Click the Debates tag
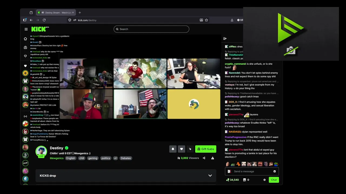This screenshot has width=346, height=194. tap(126, 158)
